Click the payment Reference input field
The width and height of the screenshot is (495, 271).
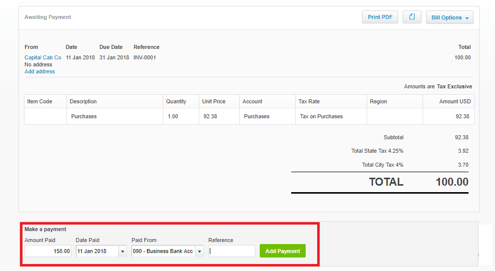232,251
